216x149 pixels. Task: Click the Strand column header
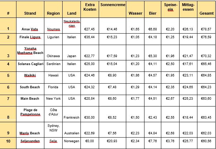tap(30, 9)
